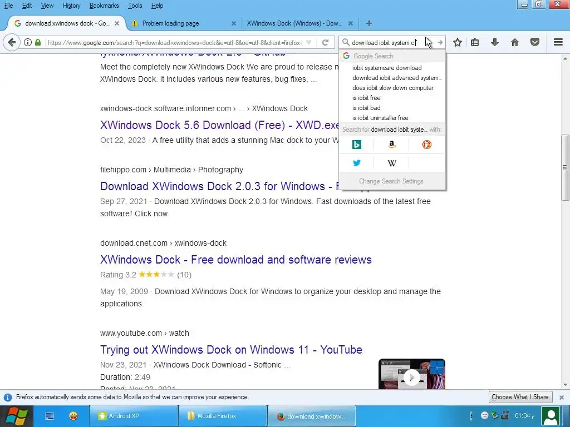Click the Choose What I Share button
This screenshot has height=427, width=570.
click(x=520, y=397)
